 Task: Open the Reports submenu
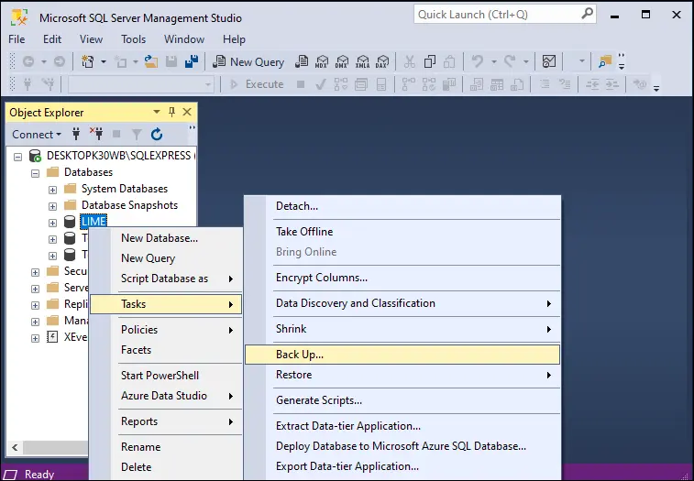(x=166, y=421)
